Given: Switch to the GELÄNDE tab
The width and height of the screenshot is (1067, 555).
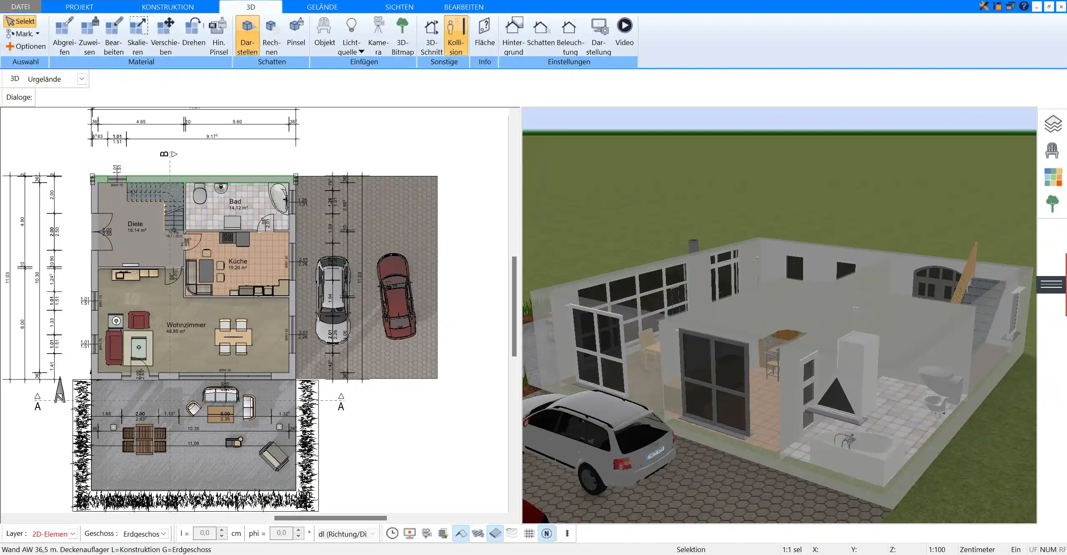Looking at the screenshot, I should 322,7.
